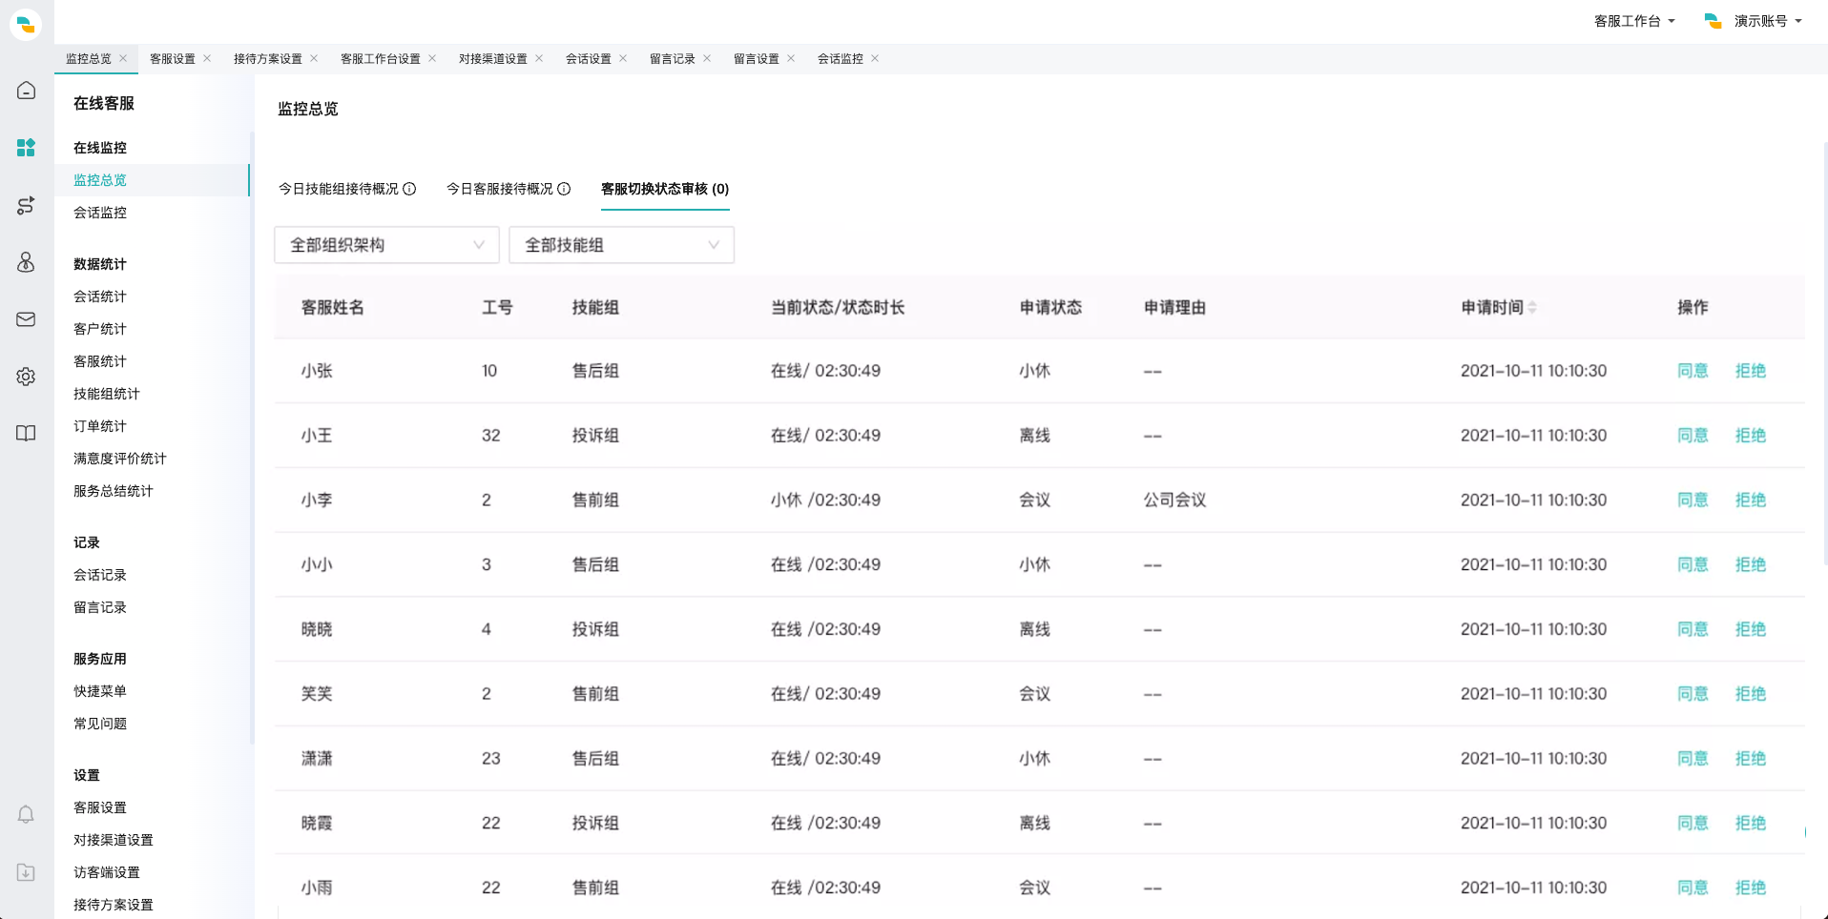Viewport: 1828px width, 919px height.
Task: Open the routing flow icon in sidebar
Action: [26, 205]
